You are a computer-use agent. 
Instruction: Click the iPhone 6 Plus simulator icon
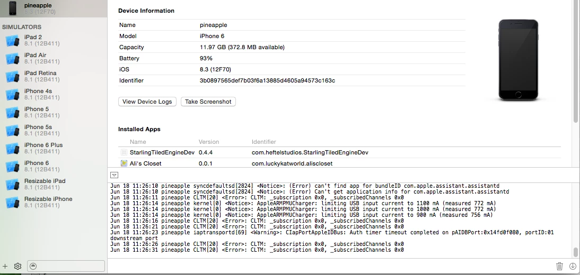(x=12, y=148)
